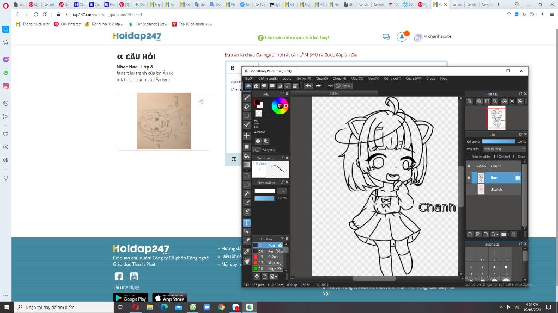Toggle visibility of the Sketch layer
This screenshot has height=313, width=558.
pyautogui.click(x=469, y=189)
